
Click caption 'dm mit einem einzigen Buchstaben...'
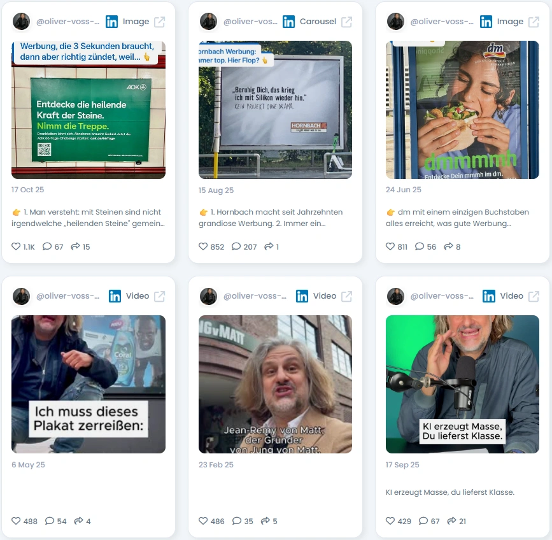457,218
